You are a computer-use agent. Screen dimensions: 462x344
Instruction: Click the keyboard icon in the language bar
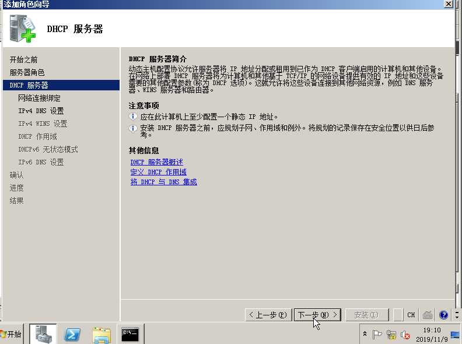pos(428,315)
